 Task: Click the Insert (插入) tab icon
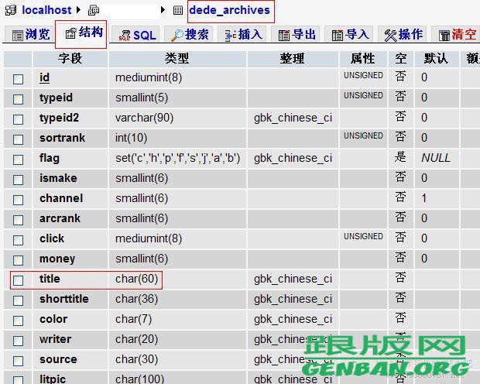(229, 35)
